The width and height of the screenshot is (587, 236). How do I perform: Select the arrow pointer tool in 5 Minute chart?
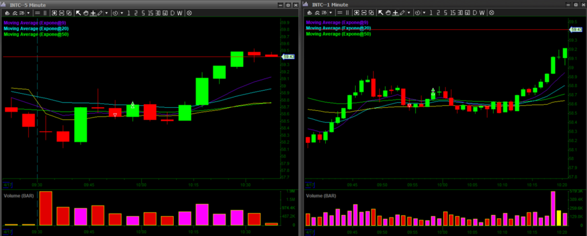[x=78, y=12]
